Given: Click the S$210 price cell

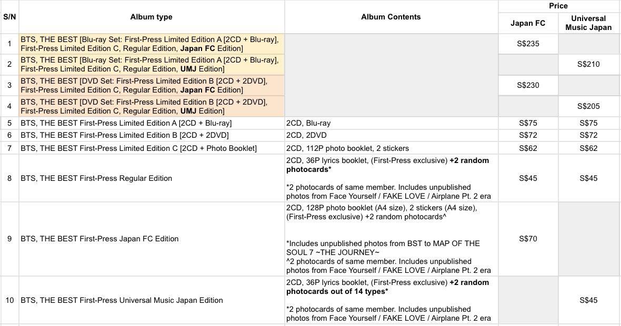Looking at the screenshot, I should pyautogui.click(x=588, y=64).
